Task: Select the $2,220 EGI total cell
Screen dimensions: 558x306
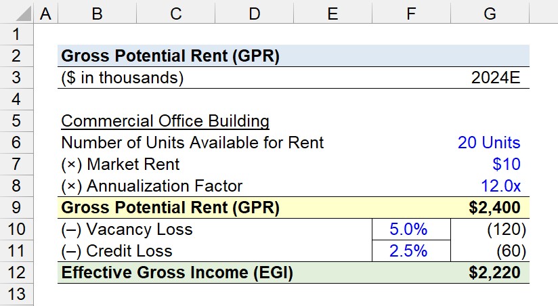Action: [490, 273]
